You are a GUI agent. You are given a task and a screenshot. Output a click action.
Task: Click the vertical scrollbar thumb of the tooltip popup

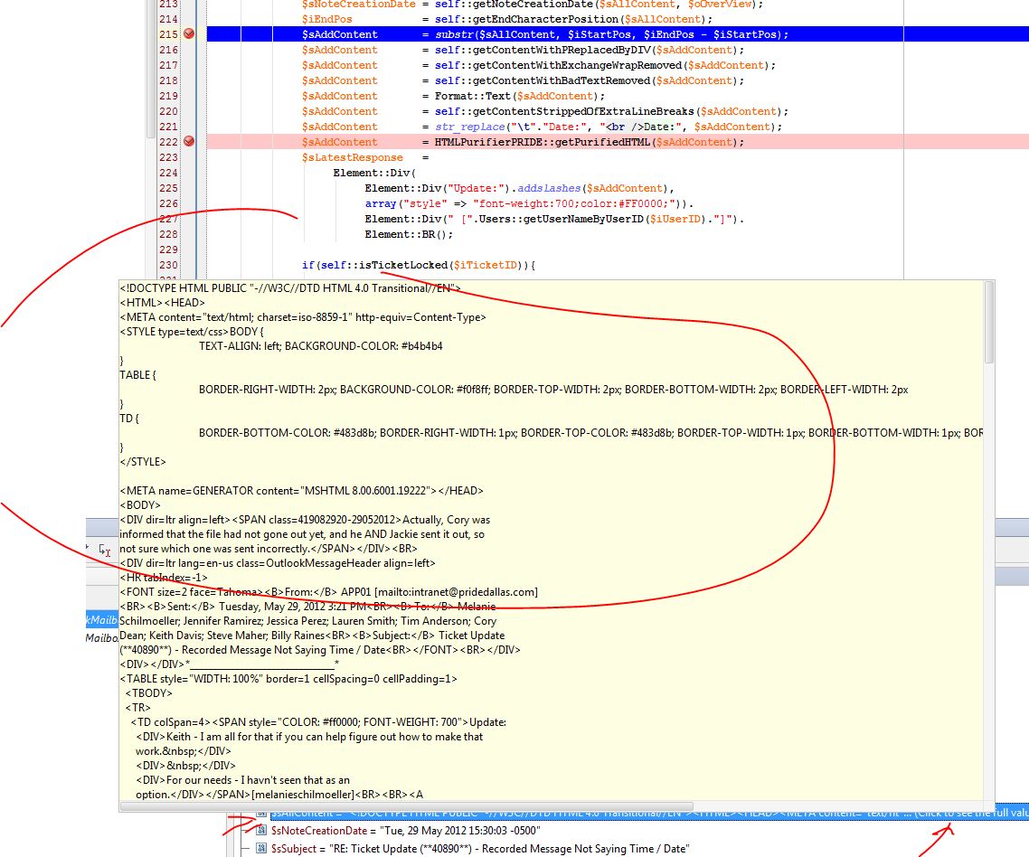[989, 322]
